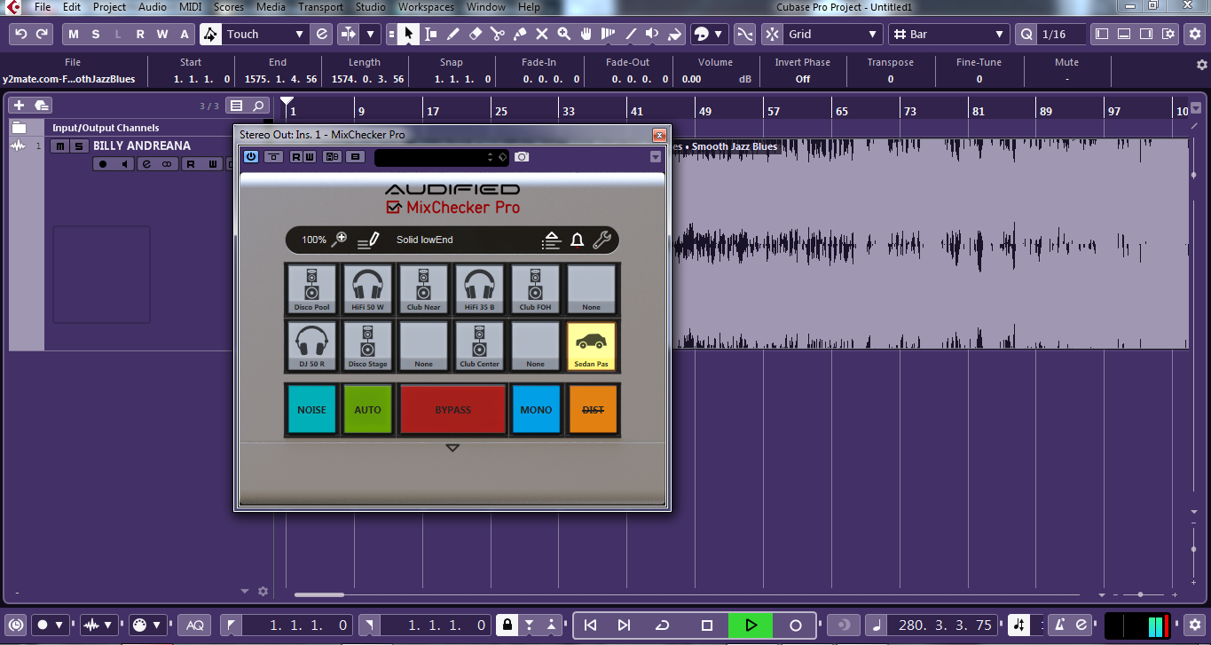Click the Redo arrow in toolbar

coord(43,34)
